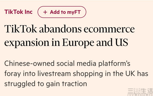Click the www.3elife.net watermark URL text
The height and width of the screenshot is (96, 153).
click(140, 95)
